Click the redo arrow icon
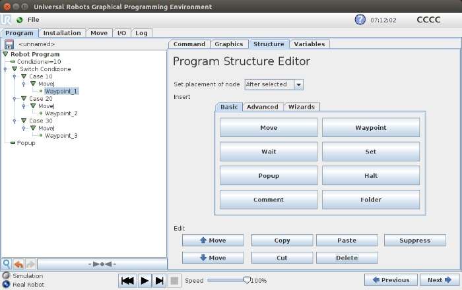Image resolution: width=462 pixels, height=290 pixels. pyautogui.click(x=30, y=264)
